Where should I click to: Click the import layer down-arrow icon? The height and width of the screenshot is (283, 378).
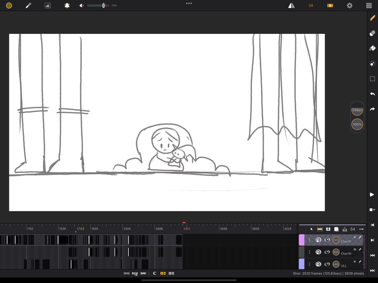(x=328, y=229)
